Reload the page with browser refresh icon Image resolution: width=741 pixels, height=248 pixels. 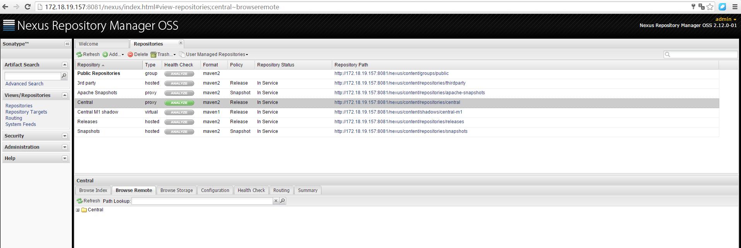(x=28, y=7)
